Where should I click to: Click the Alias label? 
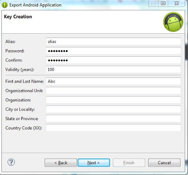click(x=10, y=42)
